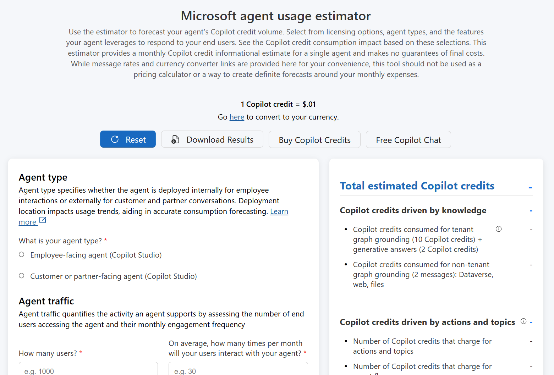Click the circular arrow Reset icon
Viewport: 554px width, 375px height.
(115, 139)
